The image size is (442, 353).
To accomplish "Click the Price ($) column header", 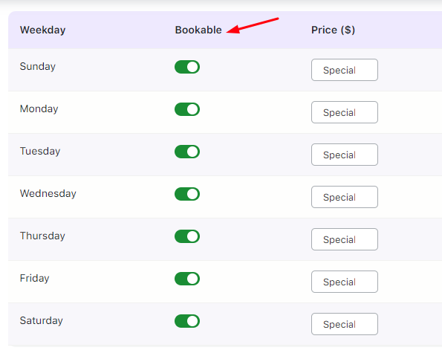I will [333, 30].
